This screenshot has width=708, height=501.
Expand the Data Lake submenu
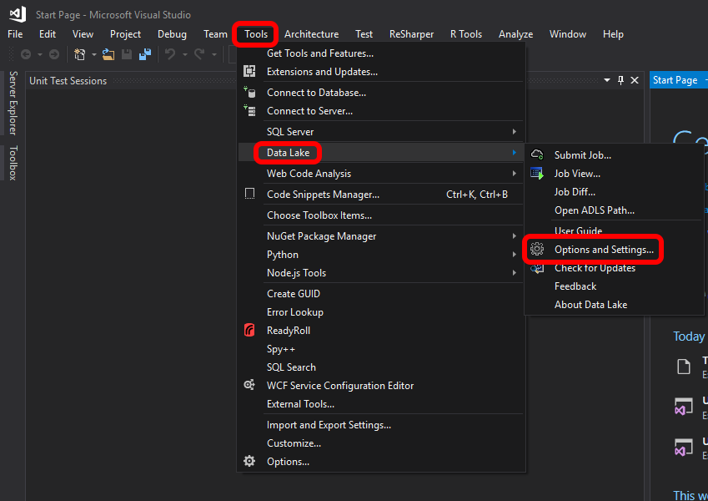click(x=515, y=152)
